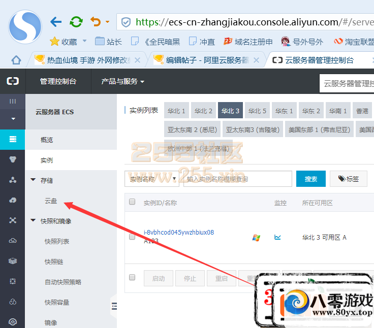Click the browser back arrow
The width and height of the screenshot is (374, 328).
pyautogui.click(x=56, y=22)
